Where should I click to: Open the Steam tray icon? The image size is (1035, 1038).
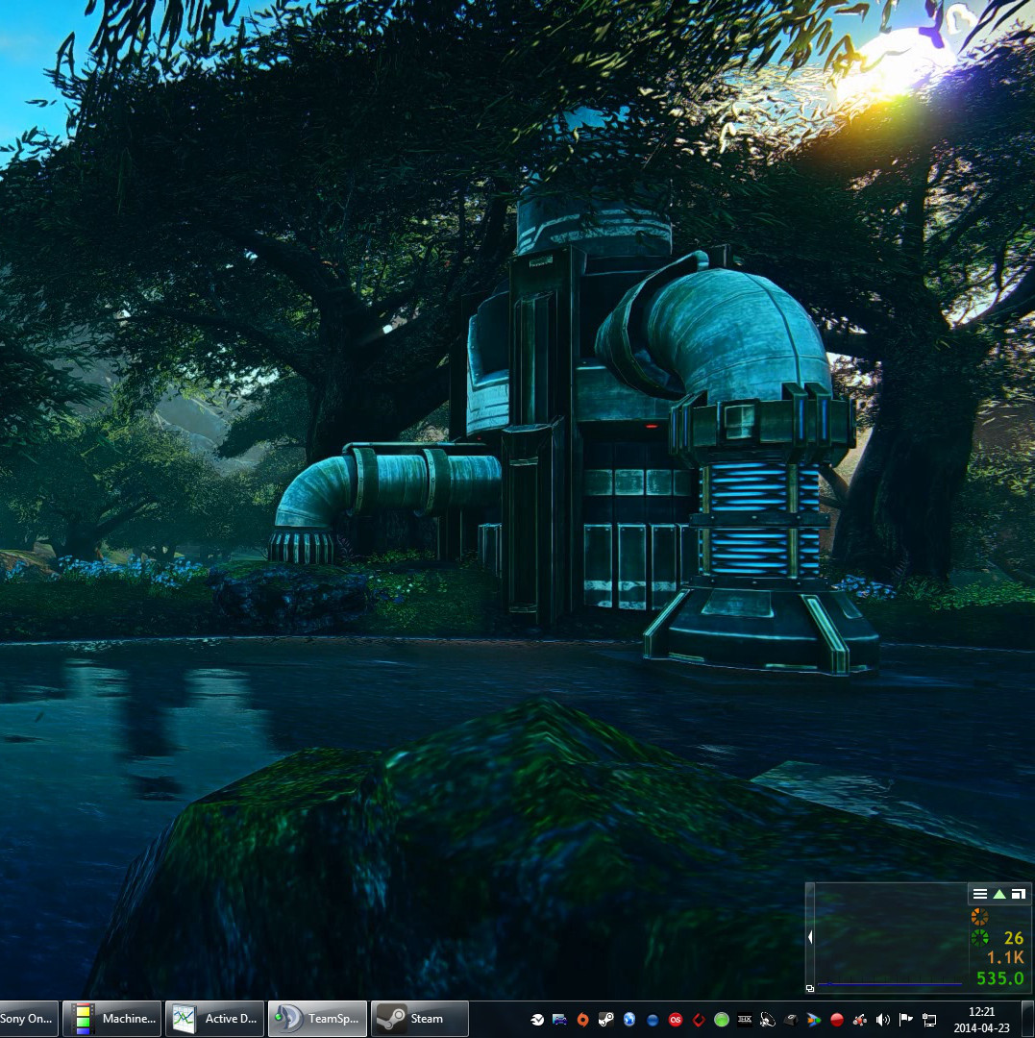(606, 1019)
